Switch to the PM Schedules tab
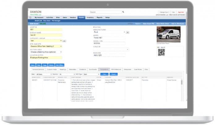This screenshot has width=215, height=125. 116,69
